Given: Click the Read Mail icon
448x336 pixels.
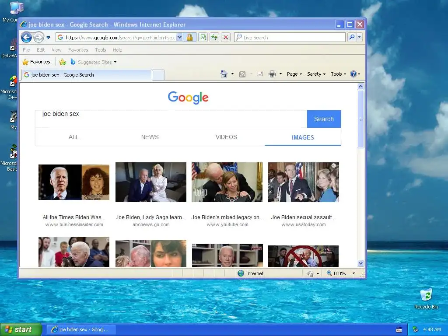Looking at the screenshot, I should pos(260,74).
